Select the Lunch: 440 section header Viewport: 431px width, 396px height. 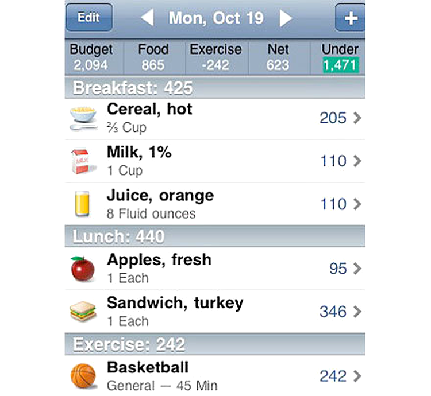pos(215,236)
